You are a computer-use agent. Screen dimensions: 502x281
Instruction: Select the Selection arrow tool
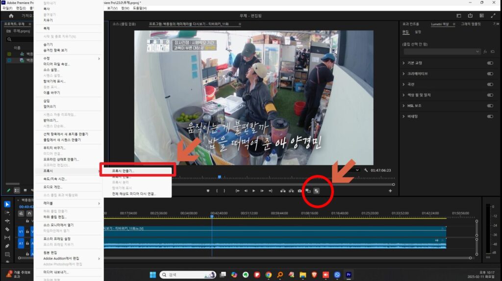(7, 204)
